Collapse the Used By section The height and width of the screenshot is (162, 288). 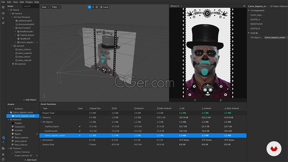[x=249, y=33]
